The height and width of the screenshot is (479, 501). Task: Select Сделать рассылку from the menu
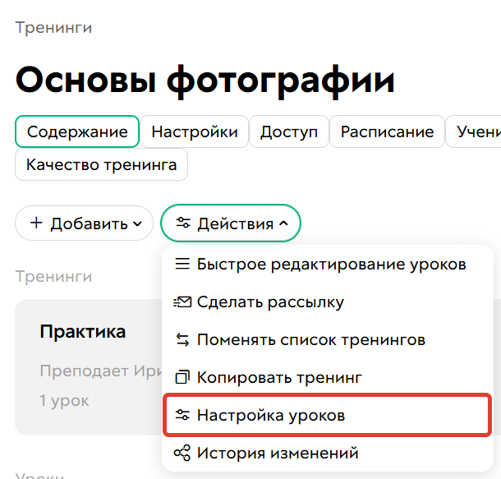pyautogui.click(x=328, y=302)
